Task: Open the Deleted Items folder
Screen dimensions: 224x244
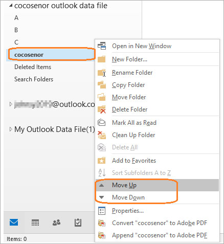Action: pyautogui.click(x=33, y=67)
